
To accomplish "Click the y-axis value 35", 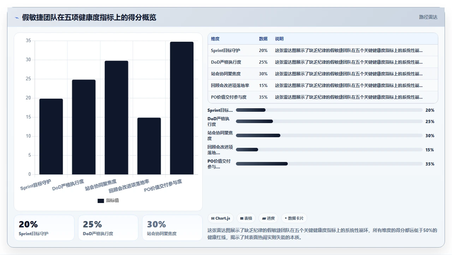I will point(28,41).
